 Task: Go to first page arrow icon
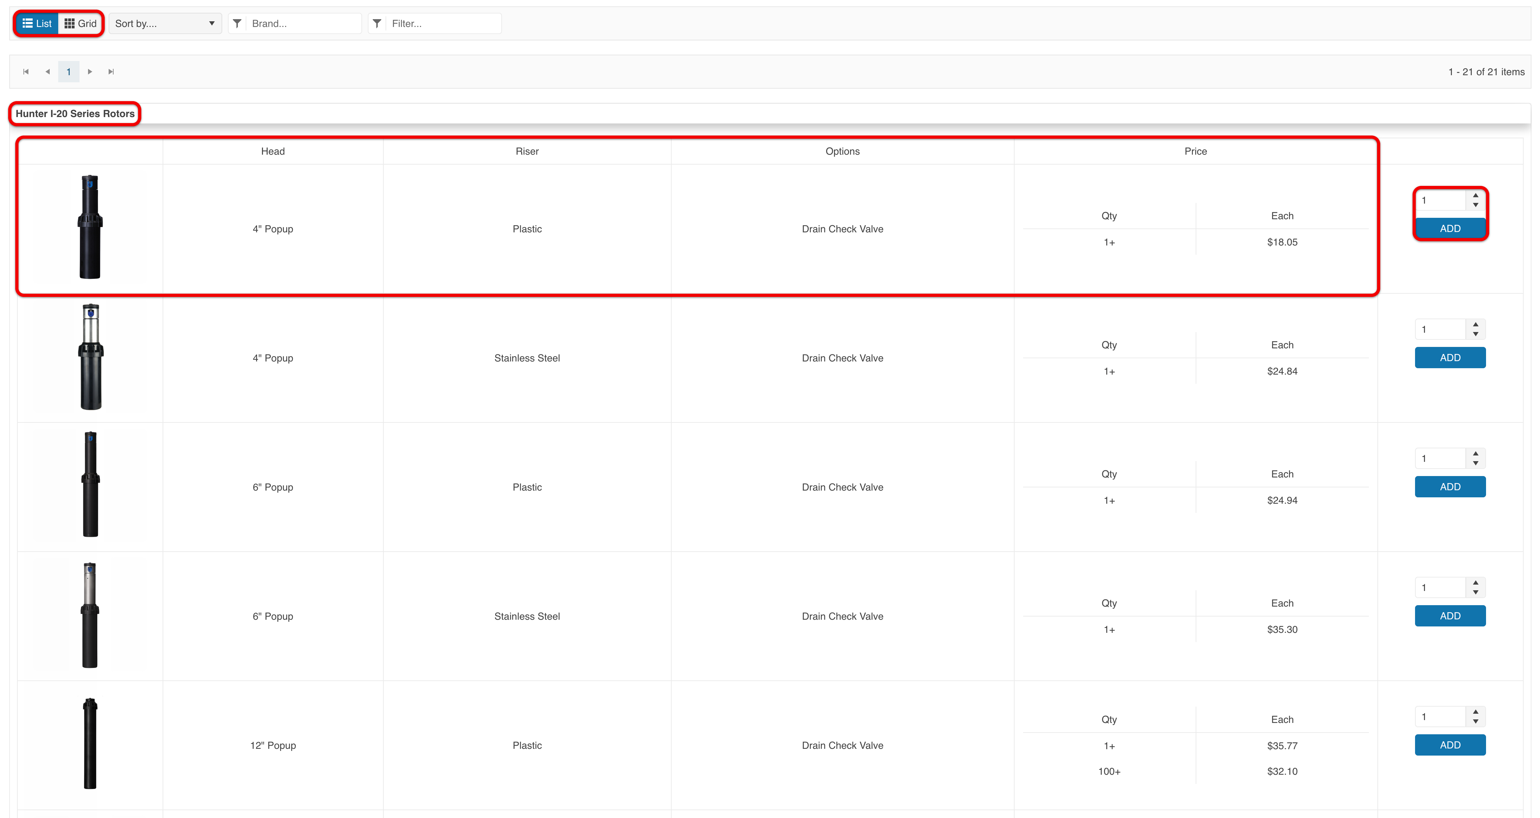click(26, 72)
